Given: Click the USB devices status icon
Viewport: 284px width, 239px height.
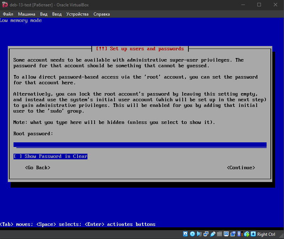Looking at the screenshot, I should [213, 234].
